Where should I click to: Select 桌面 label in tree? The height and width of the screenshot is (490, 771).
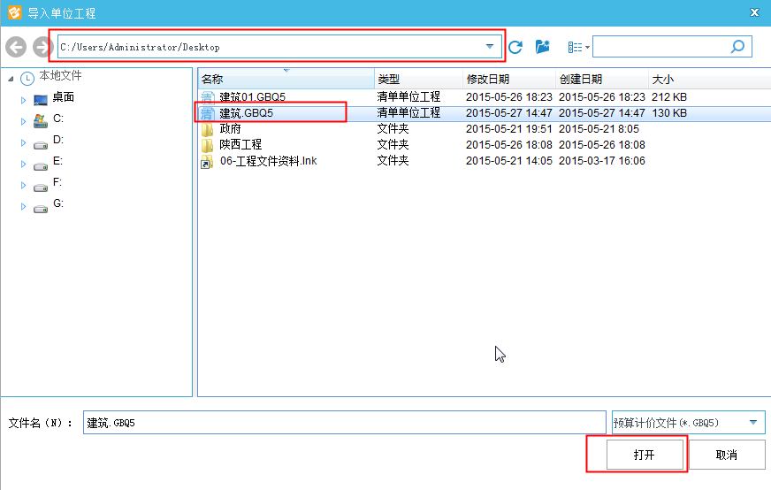point(64,97)
